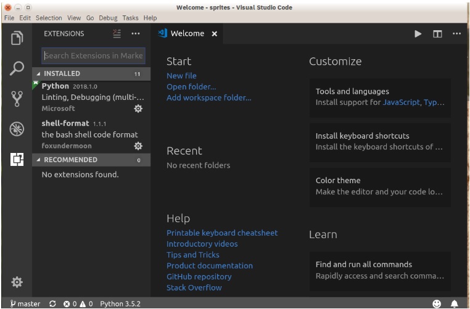The height and width of the screenshot is (309, 470).
Task: Click the master git branch indicator
Action: tap(25, 303)
